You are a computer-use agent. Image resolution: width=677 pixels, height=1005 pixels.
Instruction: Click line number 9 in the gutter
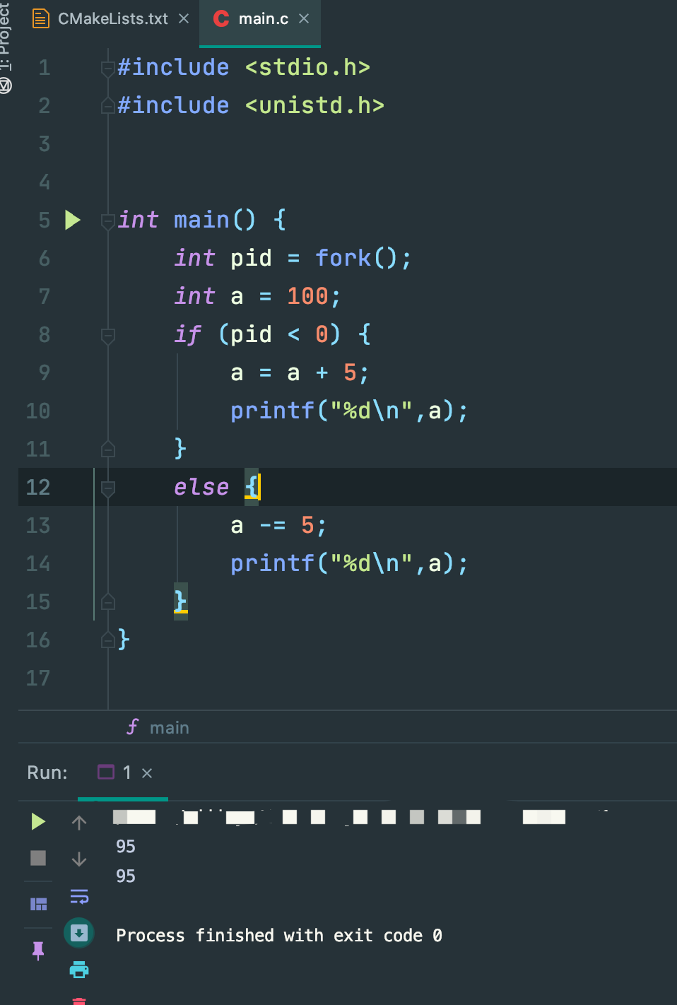point(44,372)
